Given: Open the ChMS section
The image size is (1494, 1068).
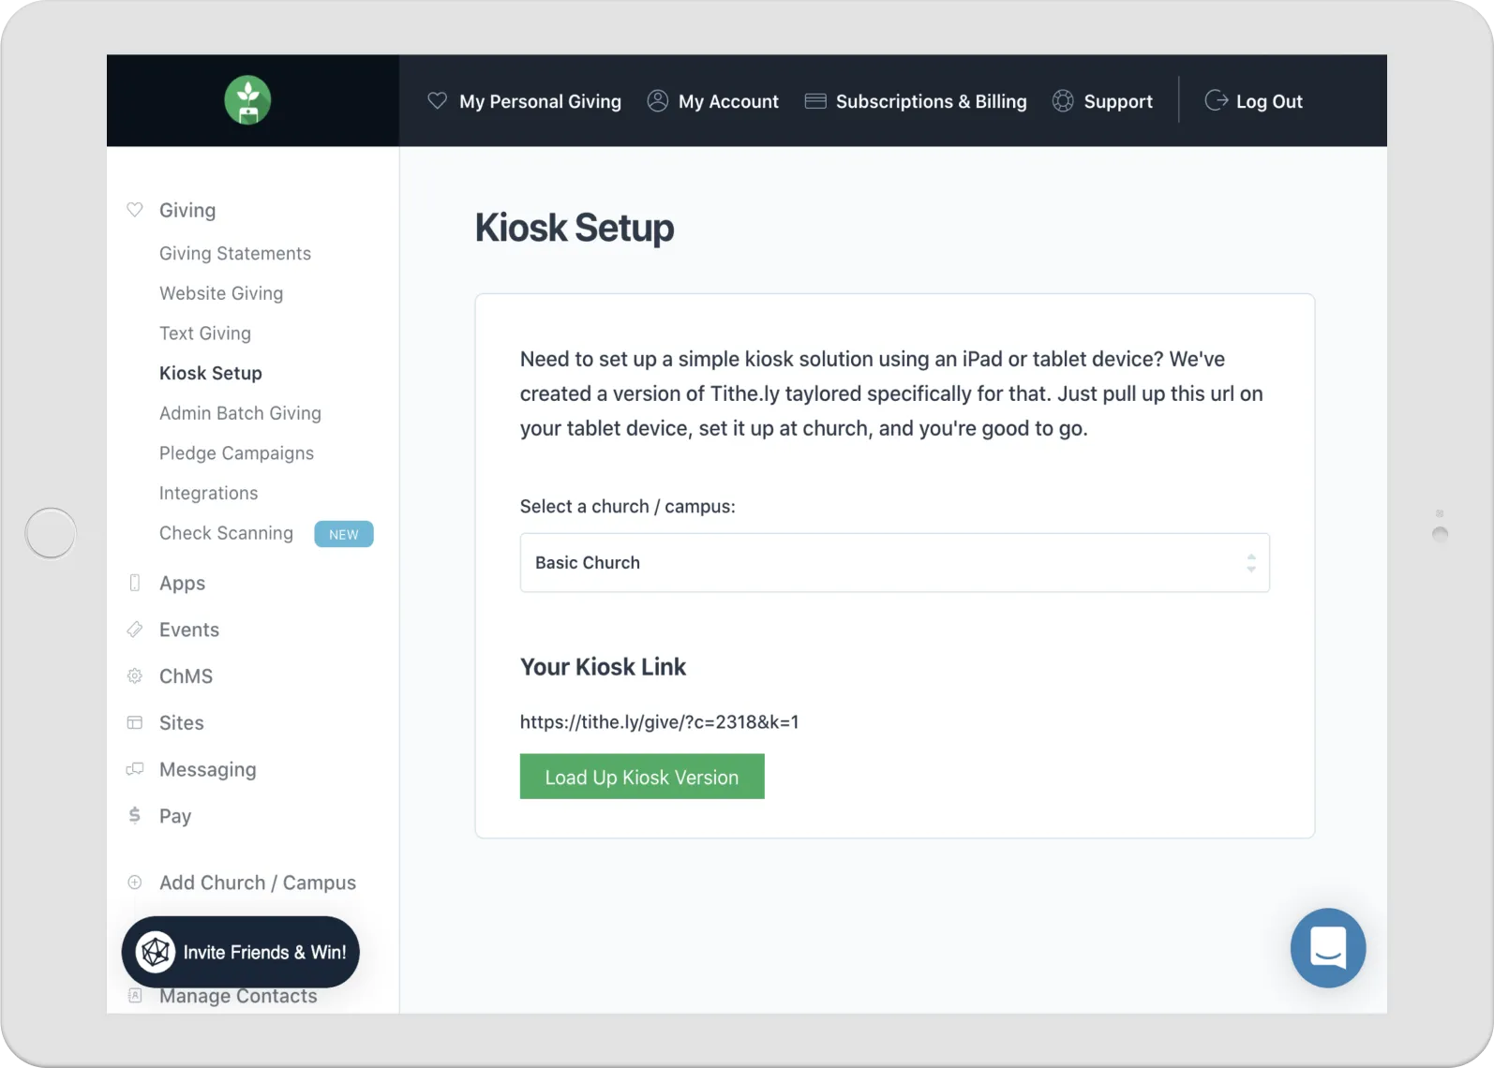Looking at the screenshot, I should click(x=186, y=675).
